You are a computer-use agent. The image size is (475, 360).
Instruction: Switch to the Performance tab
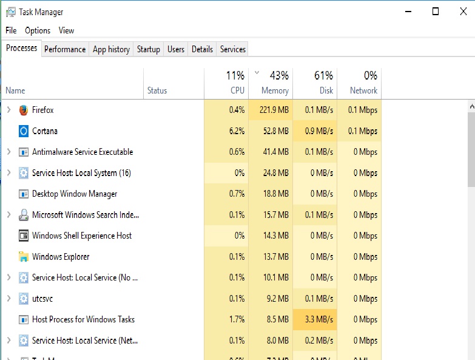coord(65,49)
